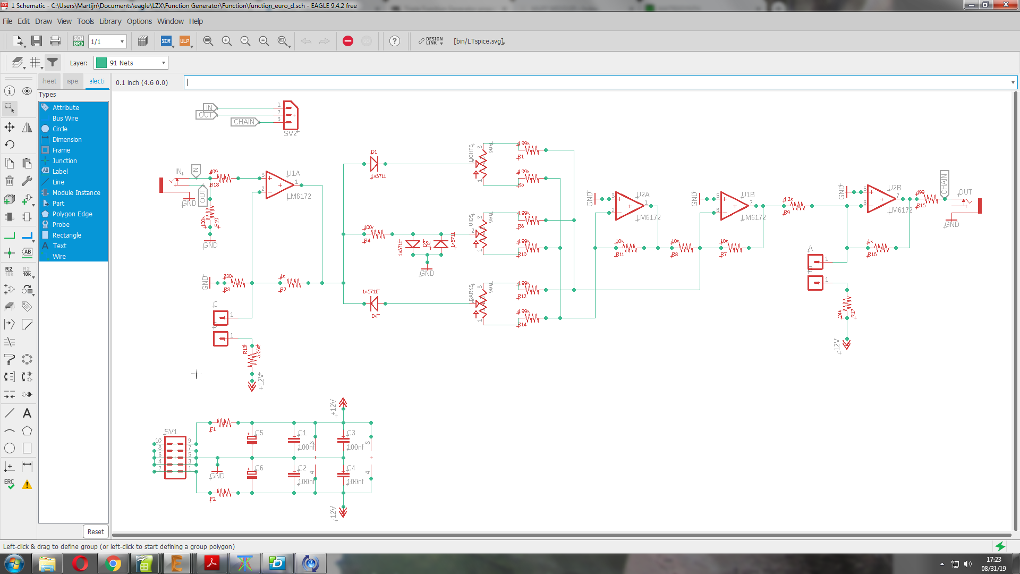
Task: Toggle Polygon Edge type filter
Action: 73,214
